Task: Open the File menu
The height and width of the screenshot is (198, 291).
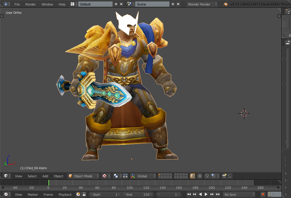Action: [17, 4]
